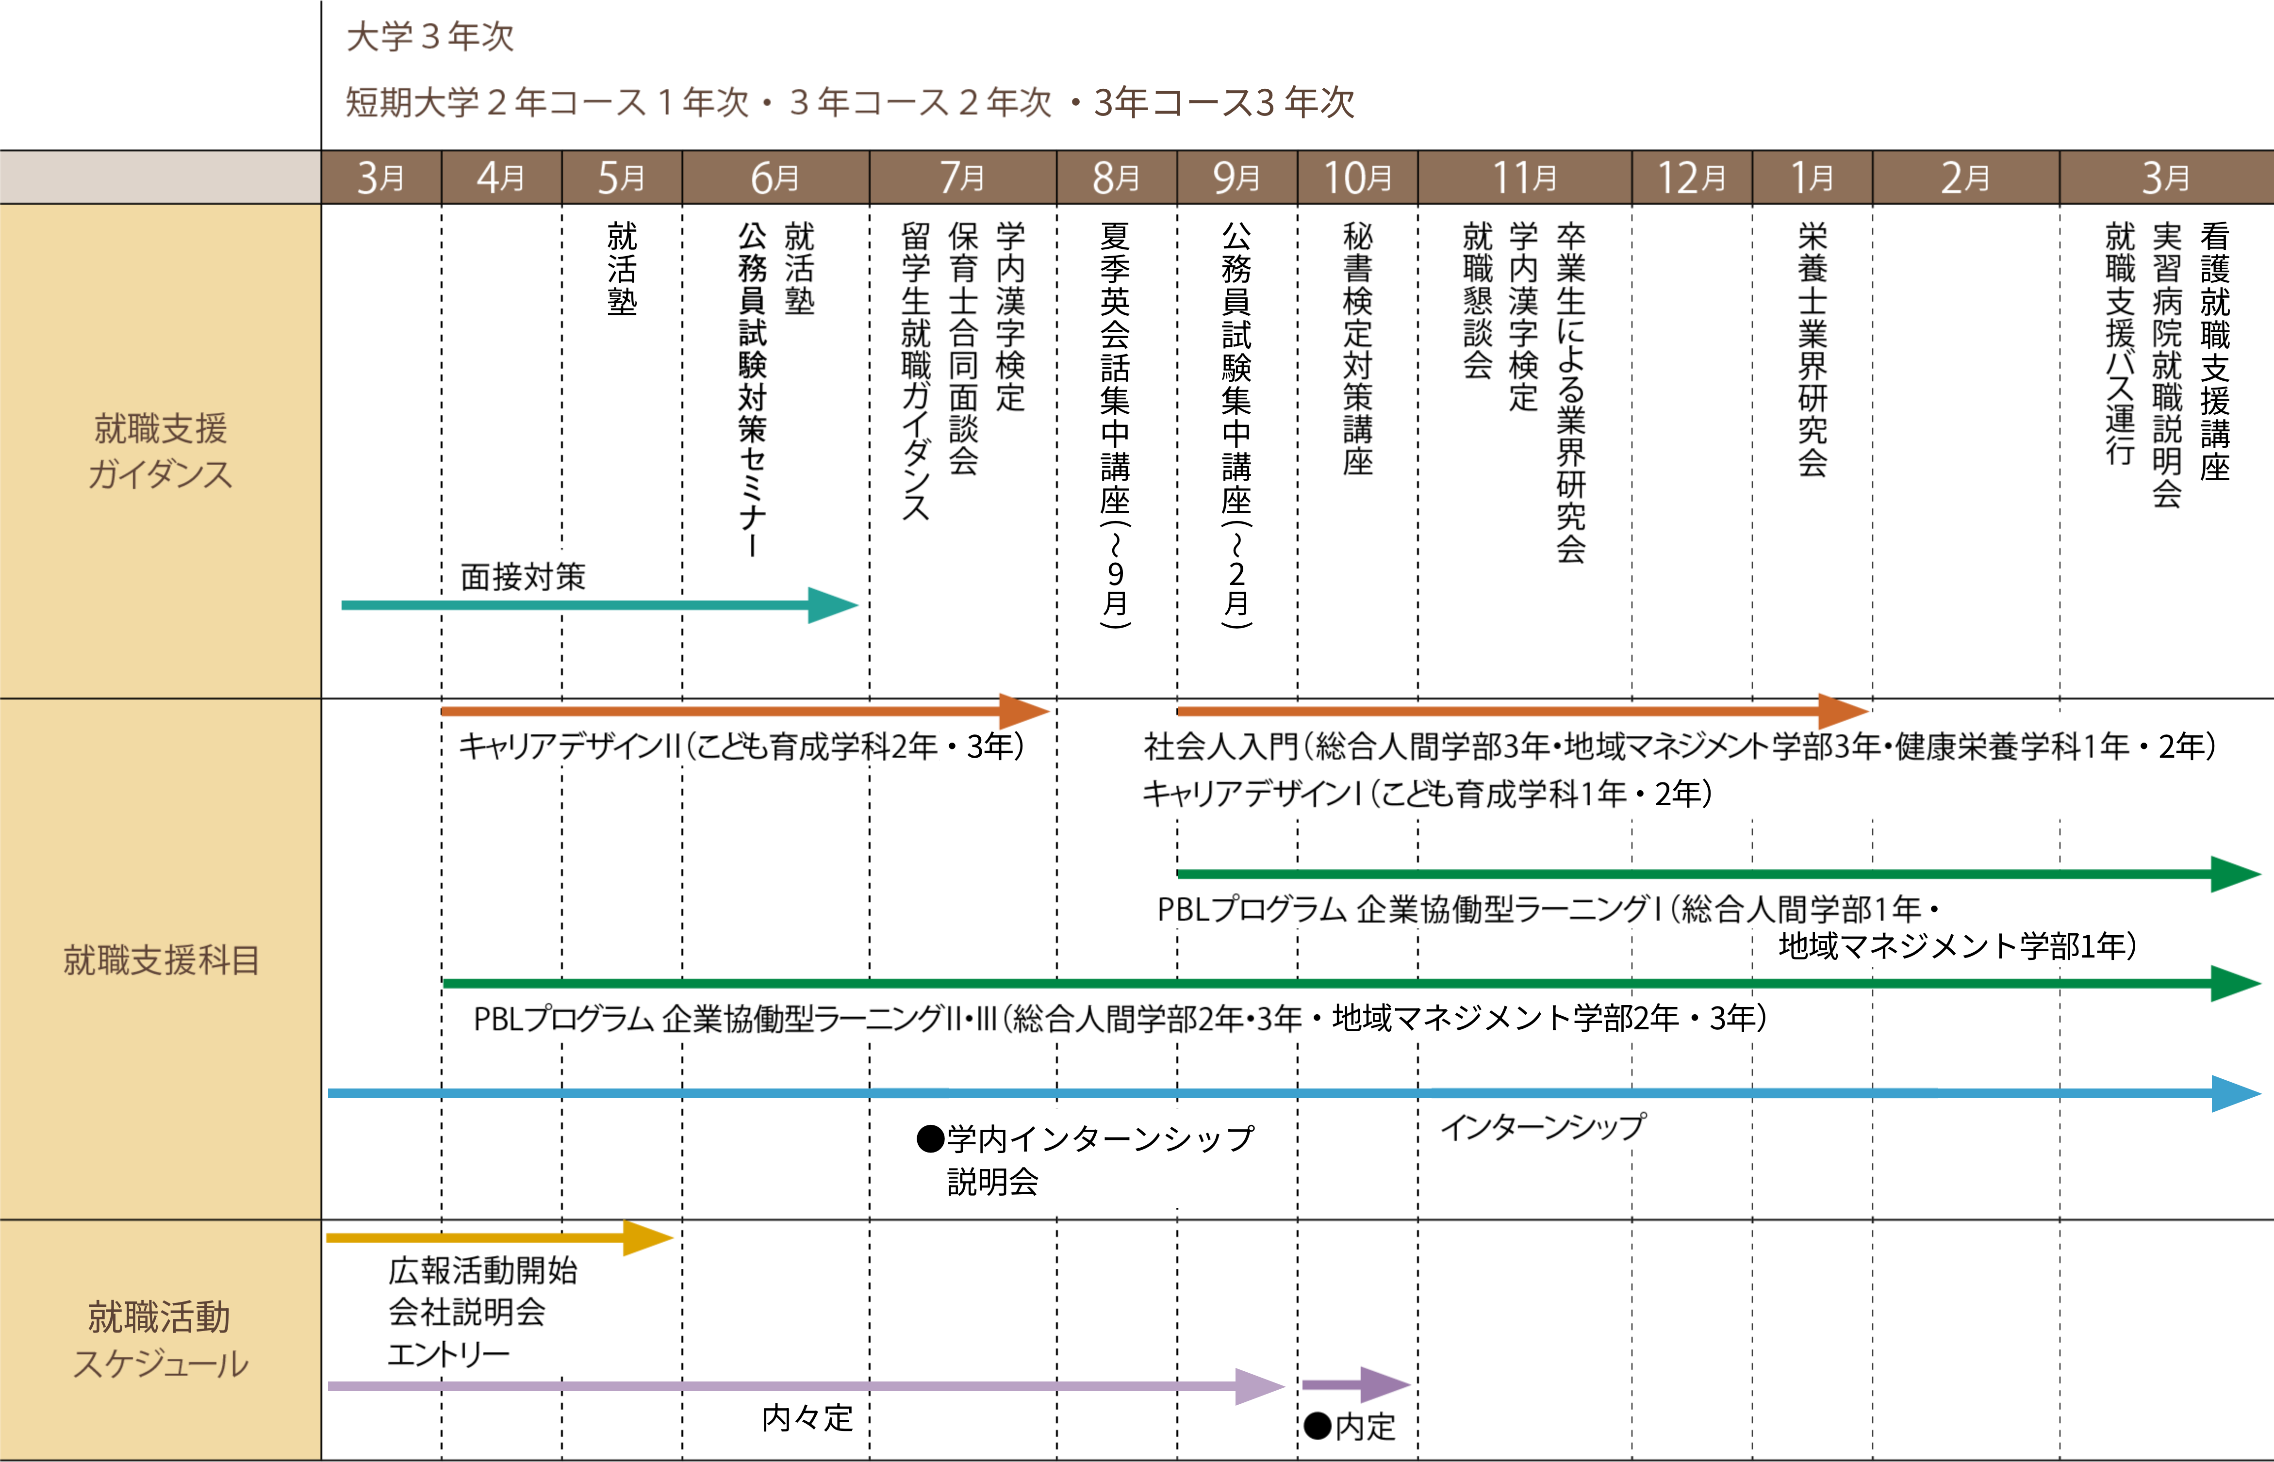Click the short purple arrow in October
This screenshot has height=1462, width=2274.
(1356, 1385)
